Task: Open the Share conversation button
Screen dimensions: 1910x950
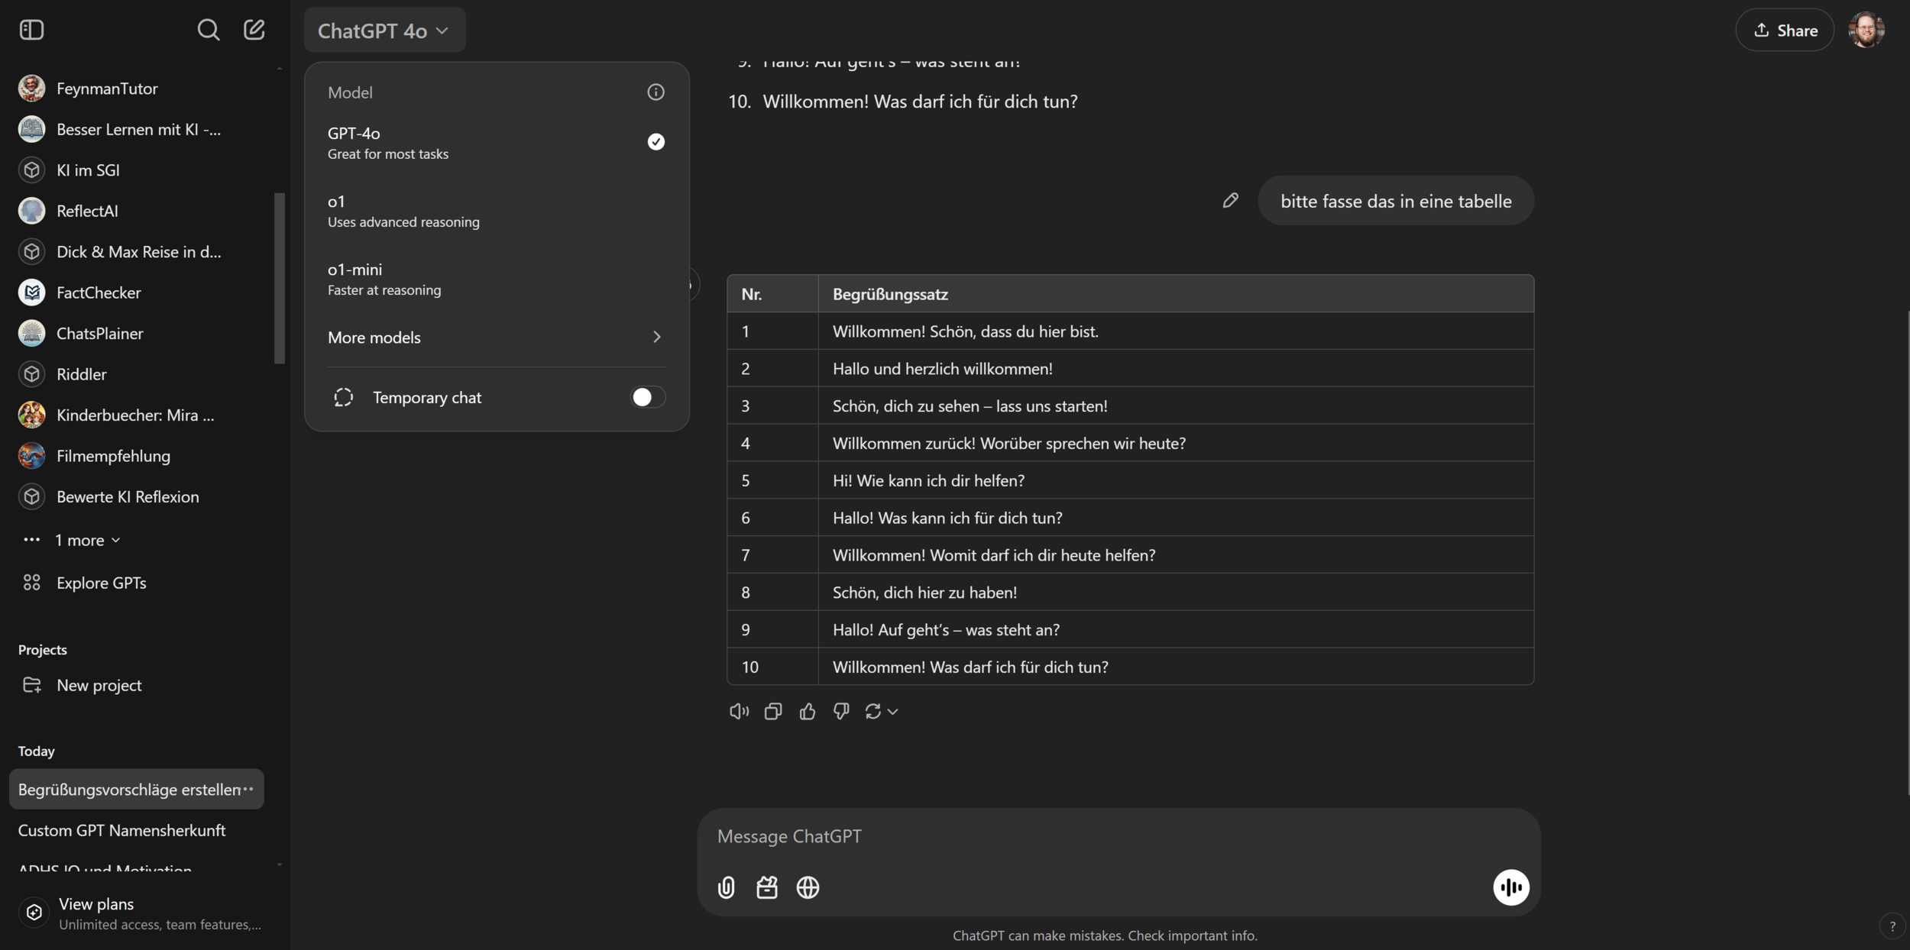Action: 1784,31
